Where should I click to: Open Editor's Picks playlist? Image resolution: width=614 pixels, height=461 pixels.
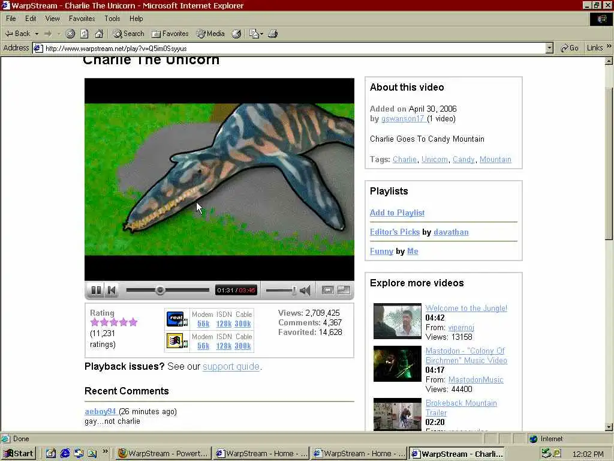pos(395,232)
